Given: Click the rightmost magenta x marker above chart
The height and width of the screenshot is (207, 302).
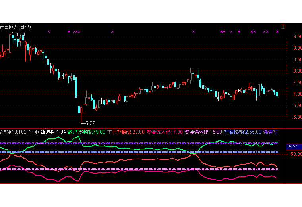Looking at the screenshot, I should coord(277,31).
